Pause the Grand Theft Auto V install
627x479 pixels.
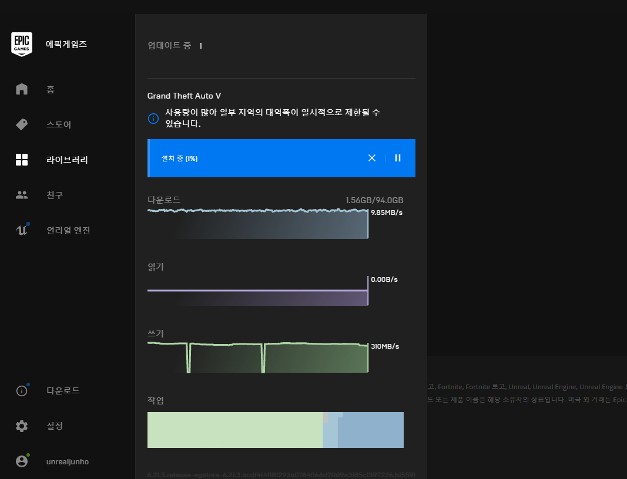[x=398, y=158]
